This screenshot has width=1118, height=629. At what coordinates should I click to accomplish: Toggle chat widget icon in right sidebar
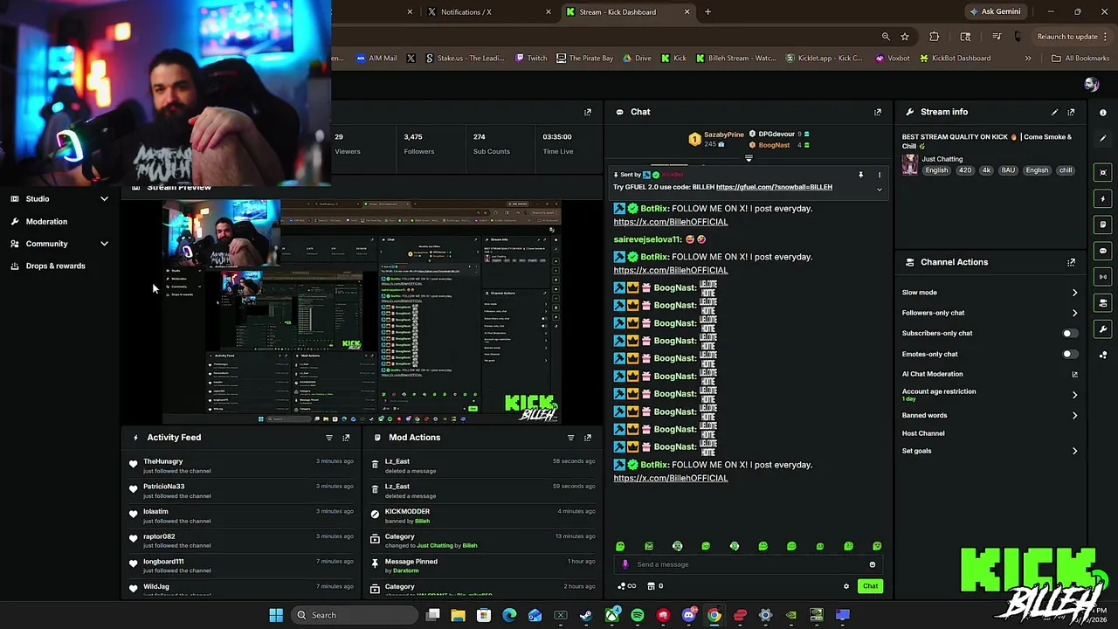(x=1103, y=251)
